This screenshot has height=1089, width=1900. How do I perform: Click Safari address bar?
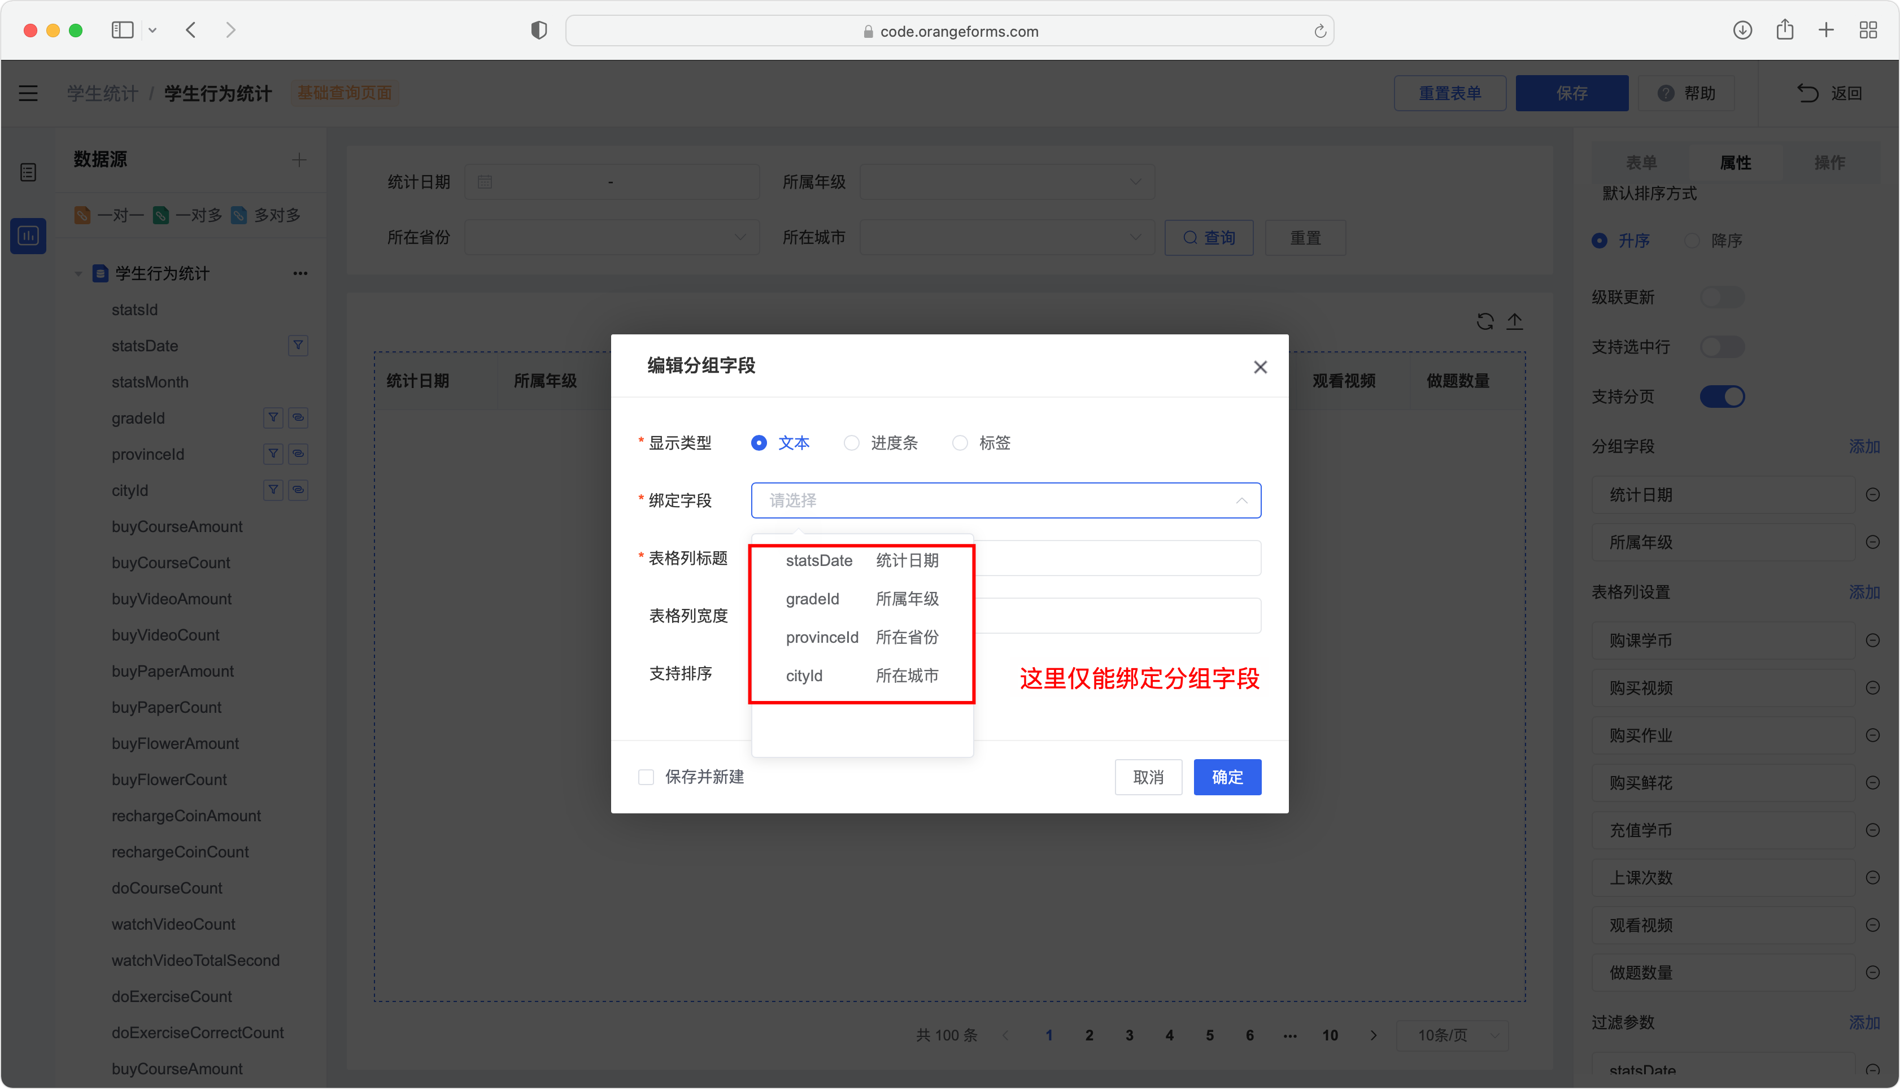point(949,31)
